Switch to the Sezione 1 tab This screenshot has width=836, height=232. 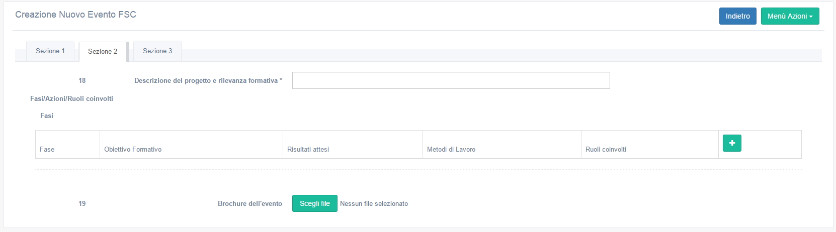pos(50,51)
